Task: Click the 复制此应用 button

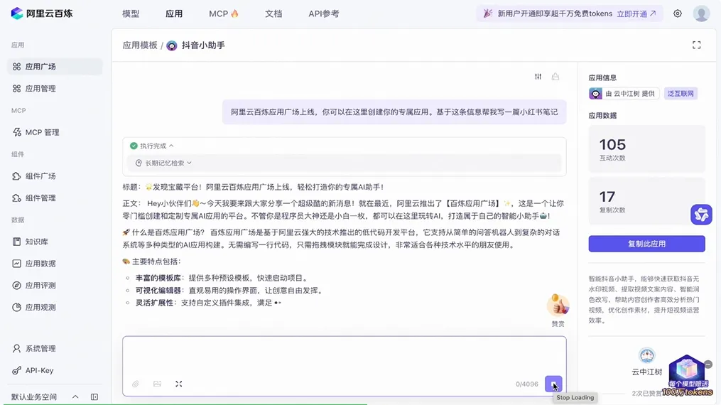Action: pos(646,244)
